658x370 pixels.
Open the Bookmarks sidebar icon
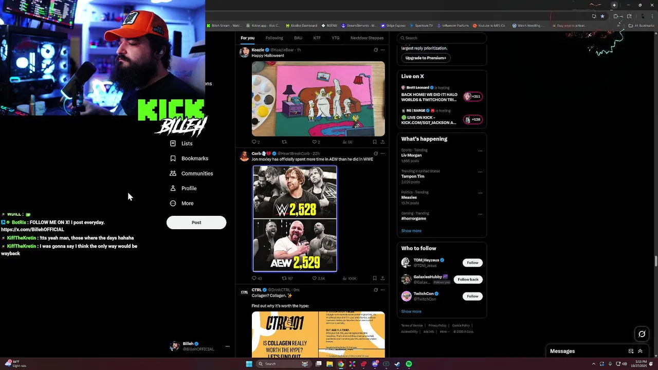tap(173, 158)
